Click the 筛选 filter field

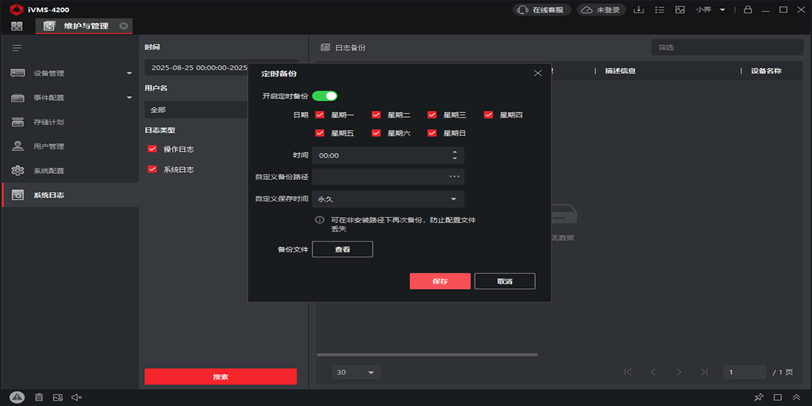click(726, 47)
